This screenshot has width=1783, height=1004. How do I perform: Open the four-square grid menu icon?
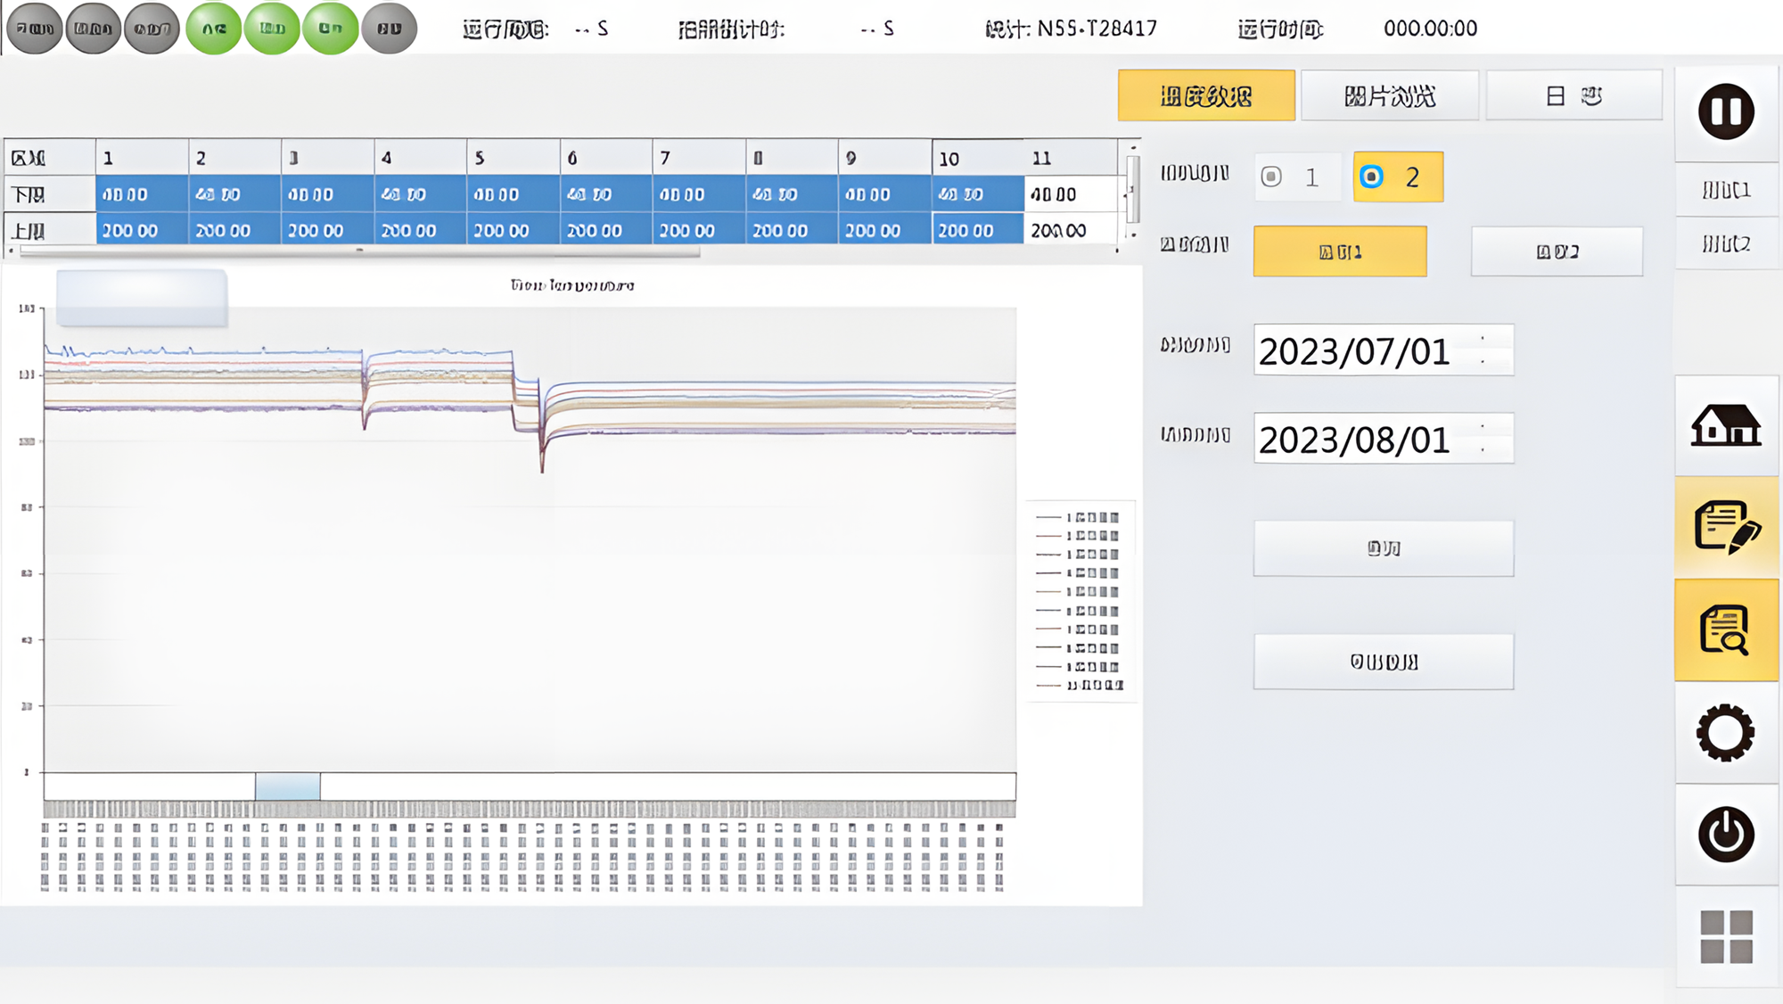click(1726, 938)
